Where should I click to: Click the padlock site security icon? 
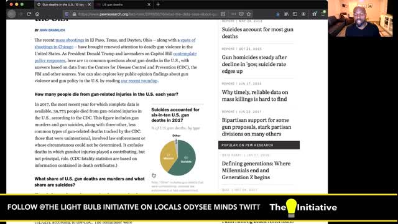(x=74, y=14)
